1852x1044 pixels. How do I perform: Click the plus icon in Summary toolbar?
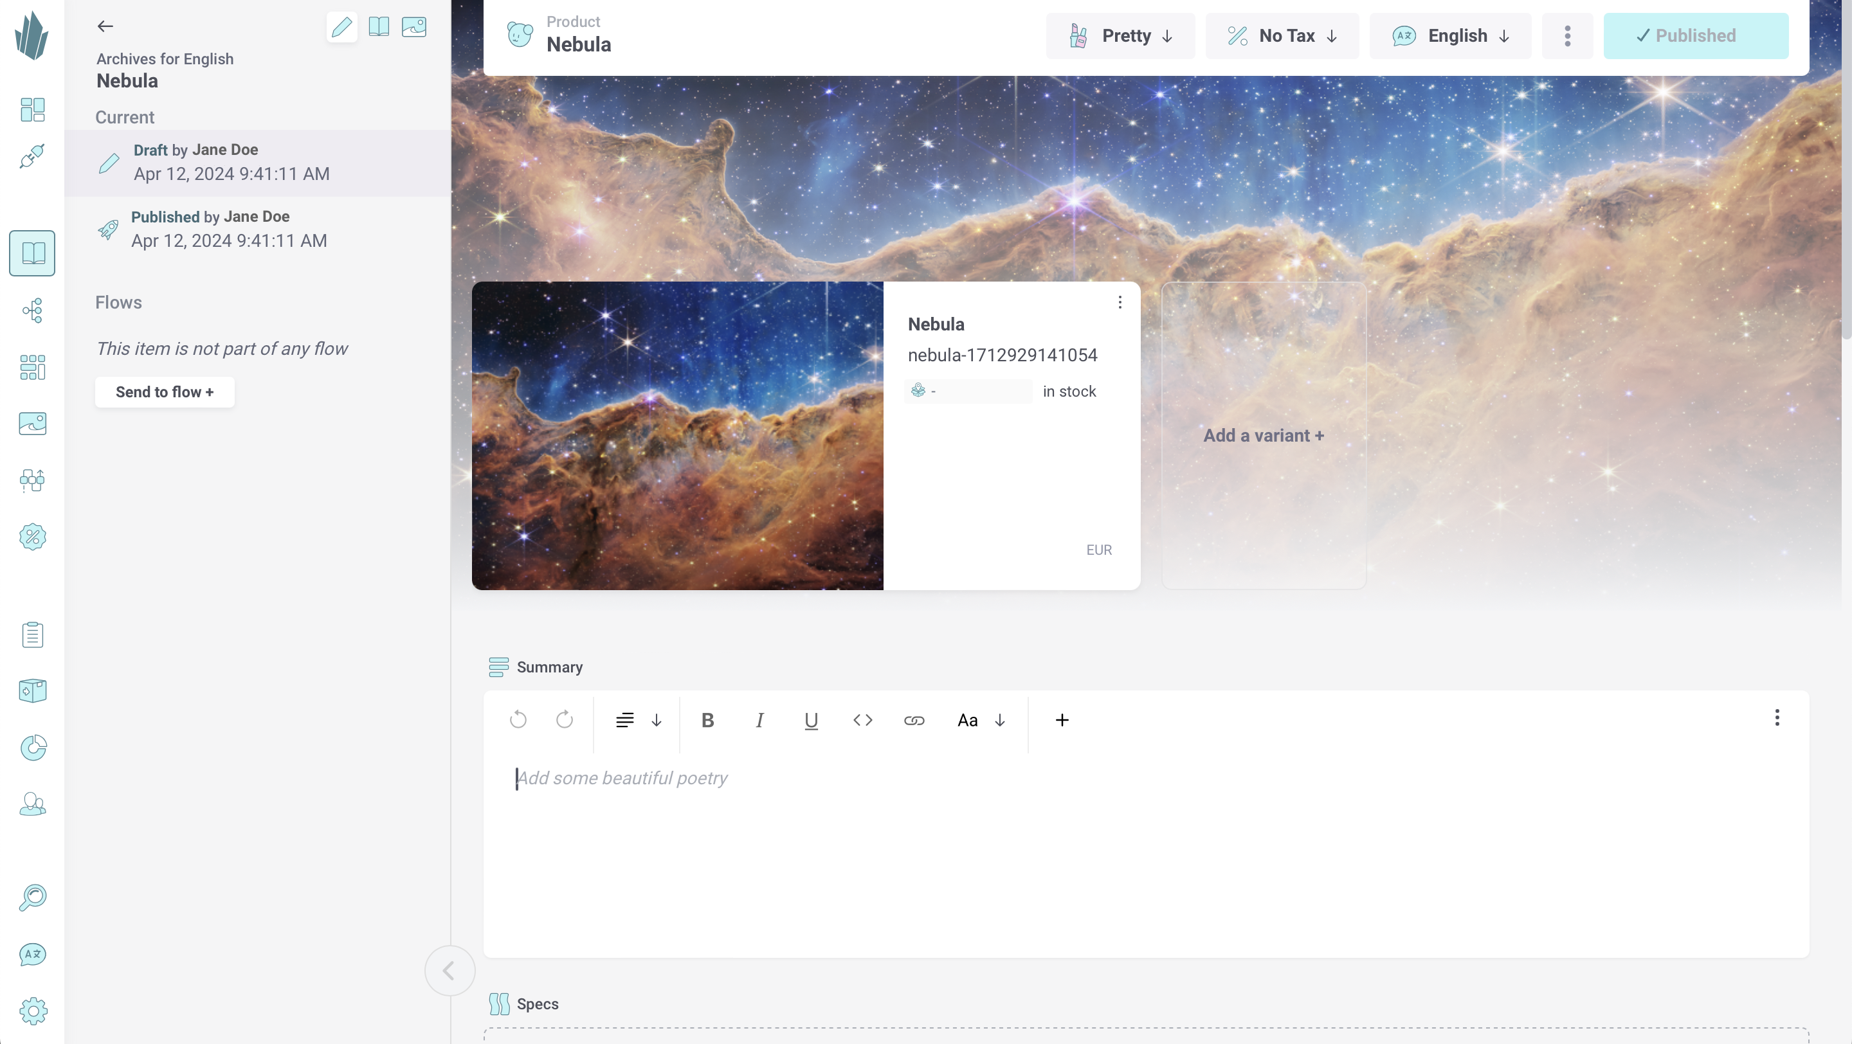click(1062, 720)
